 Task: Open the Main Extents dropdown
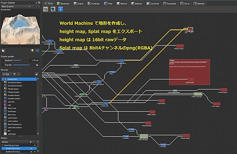(x=16, y=6)
